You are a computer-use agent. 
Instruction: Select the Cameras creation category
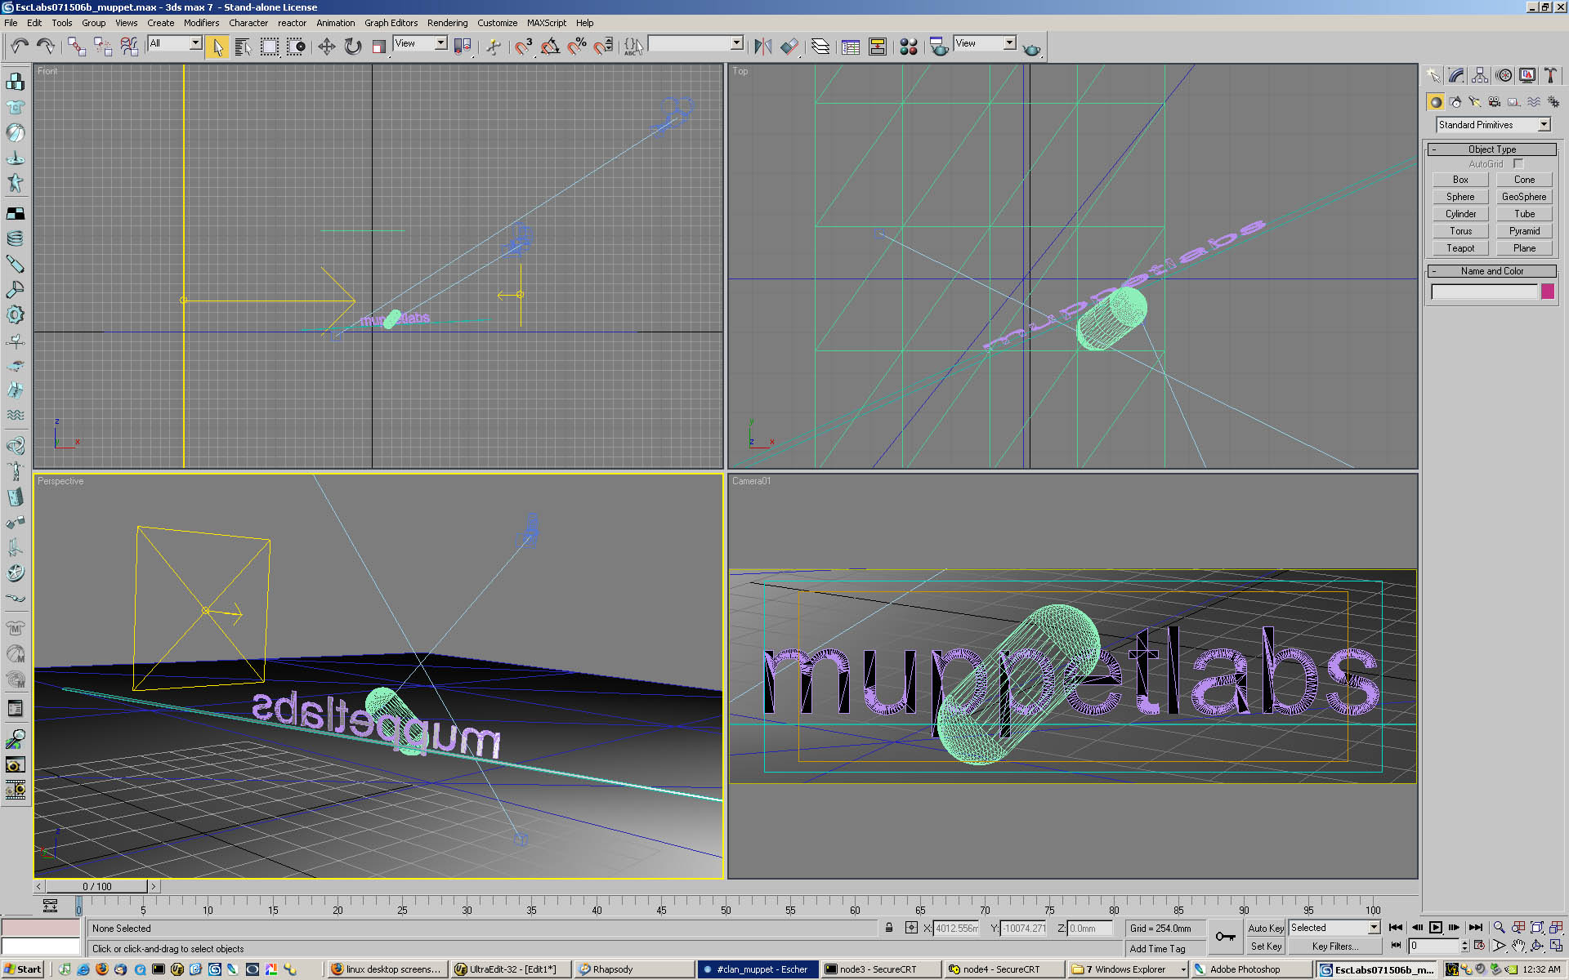(1495, 102)
